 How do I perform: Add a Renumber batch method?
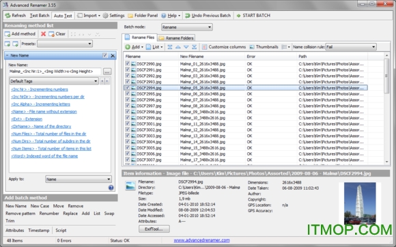click(49, 214)
